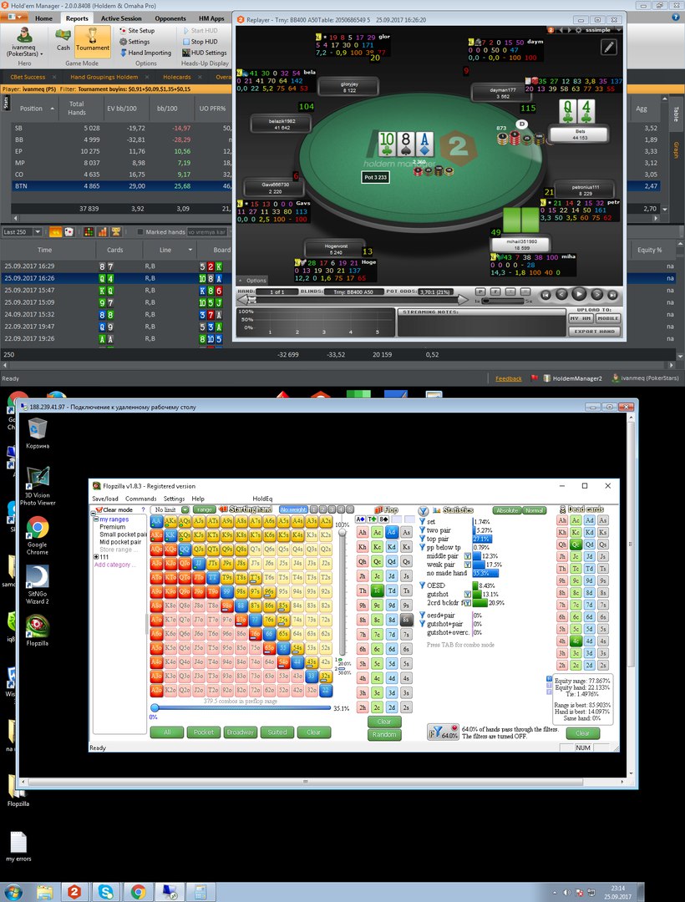
Task: Open the Active Session tab
Action: click(121, 18)
